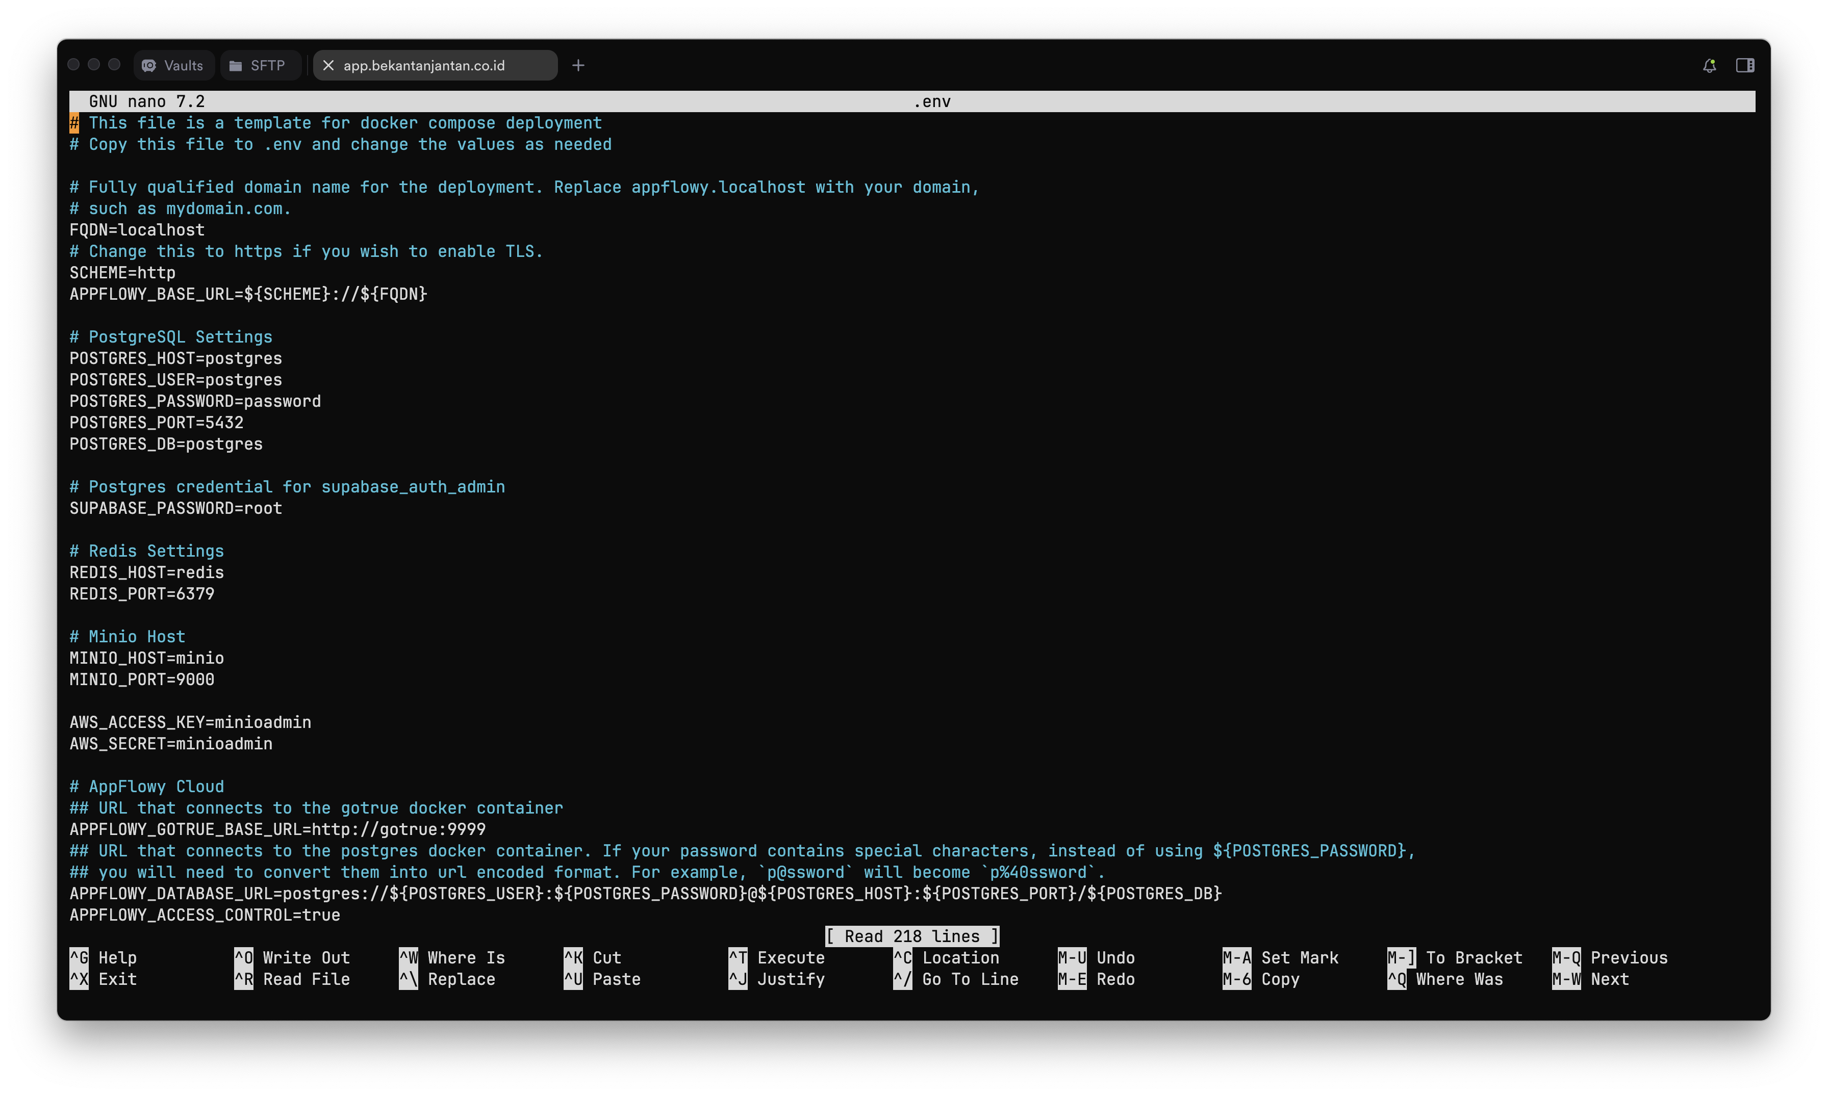Click the FQDN=localhost line
Image resolution: width=1828 pixels, height=1096 pixels.
(137, 230)
